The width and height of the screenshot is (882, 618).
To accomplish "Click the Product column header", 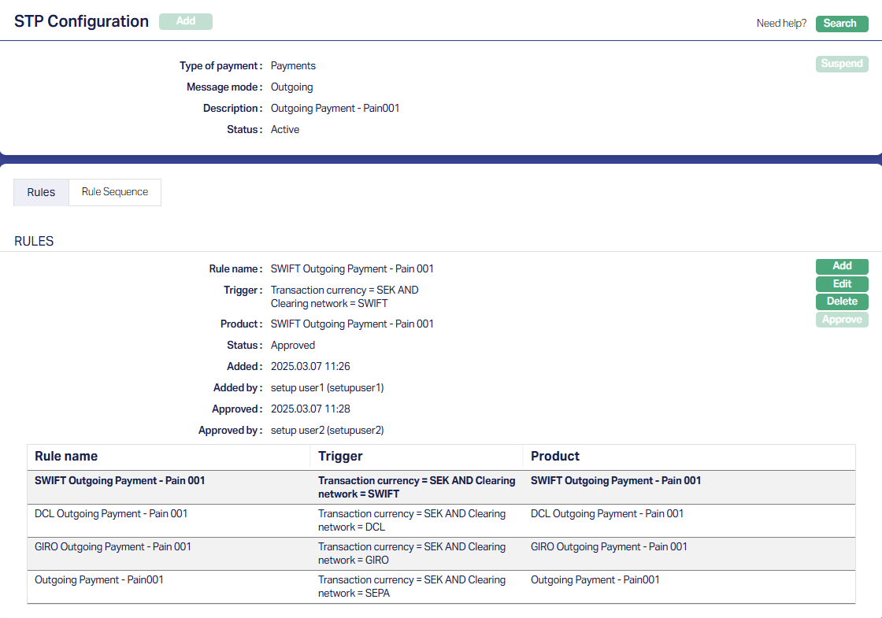I will tap(554, 457).
